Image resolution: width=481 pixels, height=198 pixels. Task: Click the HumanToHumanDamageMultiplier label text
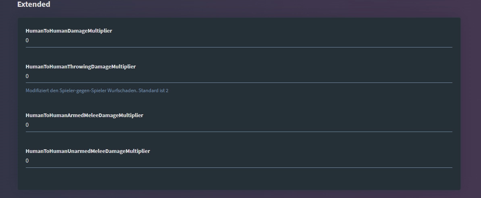[x=69, y=31]
